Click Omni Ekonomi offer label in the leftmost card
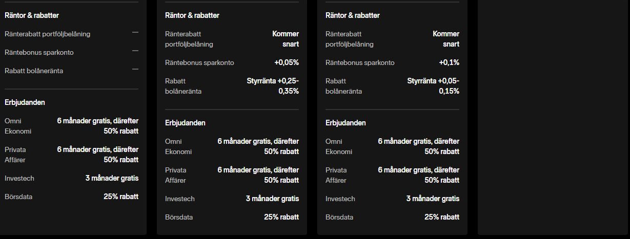 tap(18, 126)
